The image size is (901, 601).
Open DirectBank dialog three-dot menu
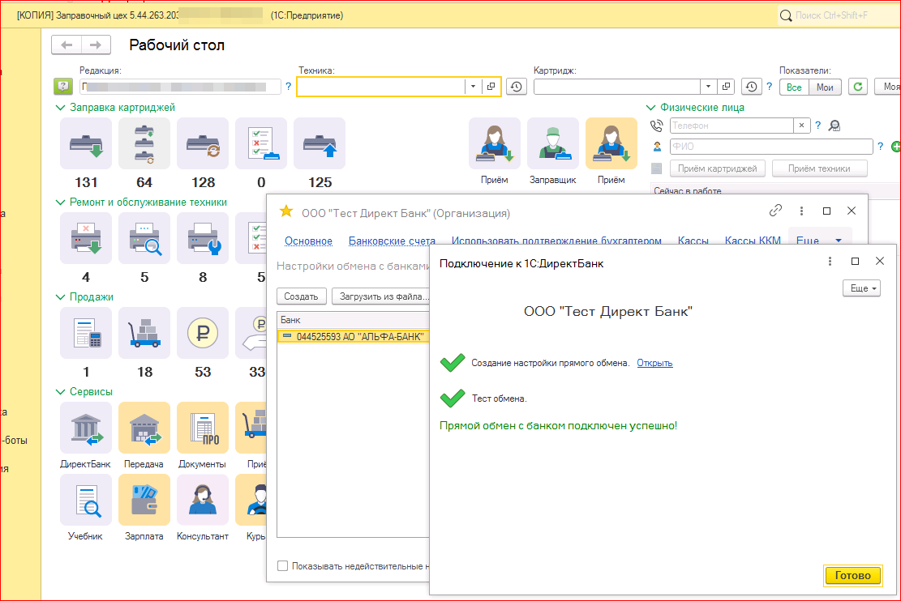pyautogui.click(x=830, y=262)
